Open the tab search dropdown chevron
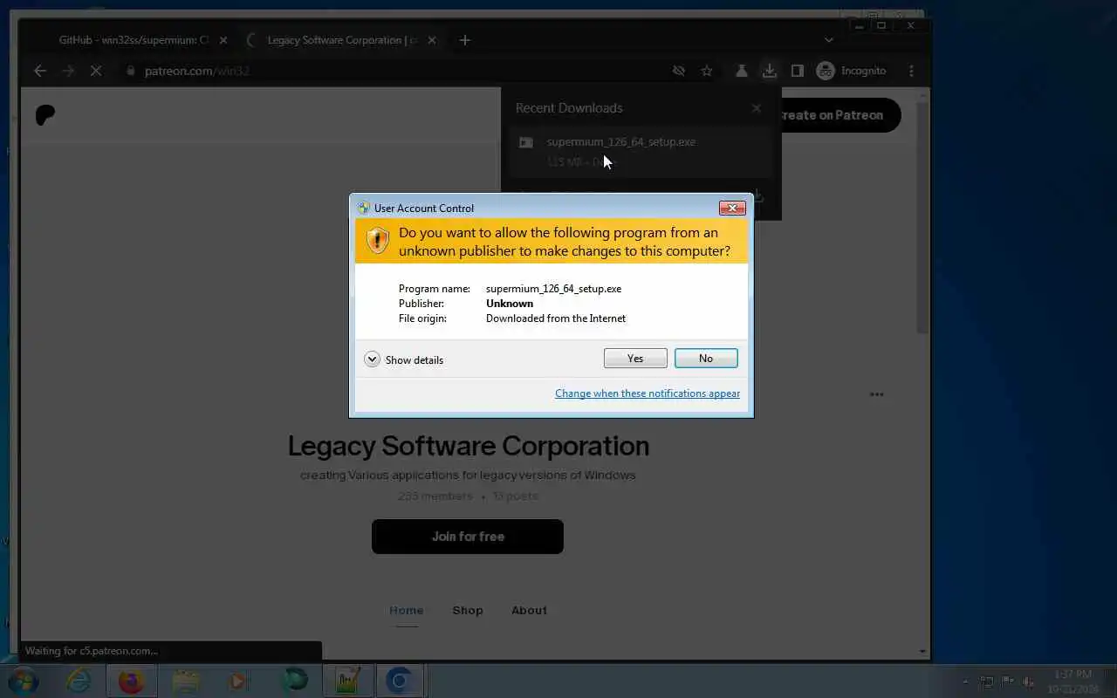1117x698 pixels. tap(829, 40)
